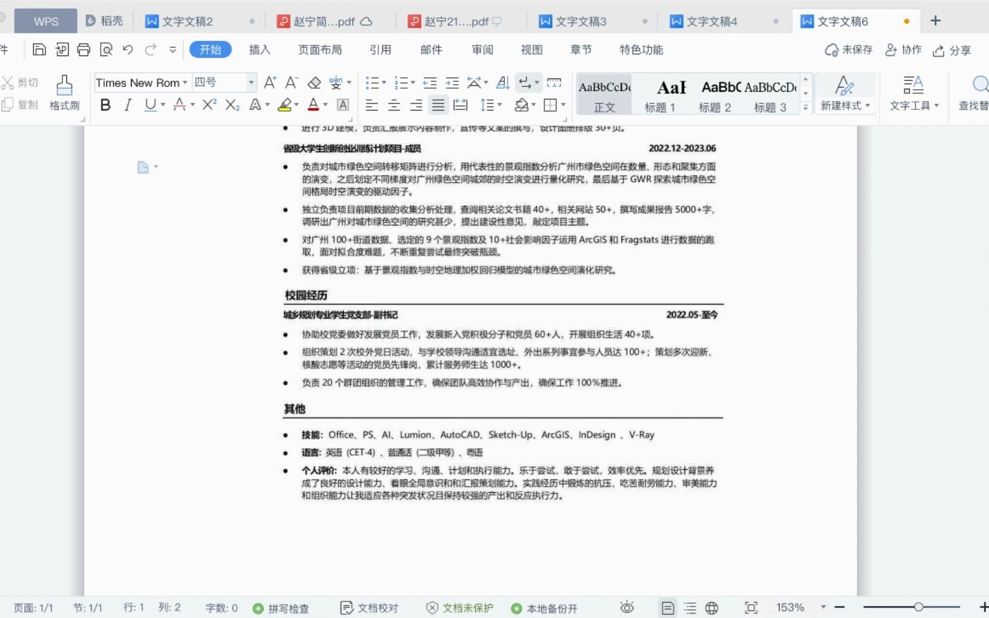This screenshot has width=989, height=618.
Task: Click the superscript icon
Action: coord(208,105)
